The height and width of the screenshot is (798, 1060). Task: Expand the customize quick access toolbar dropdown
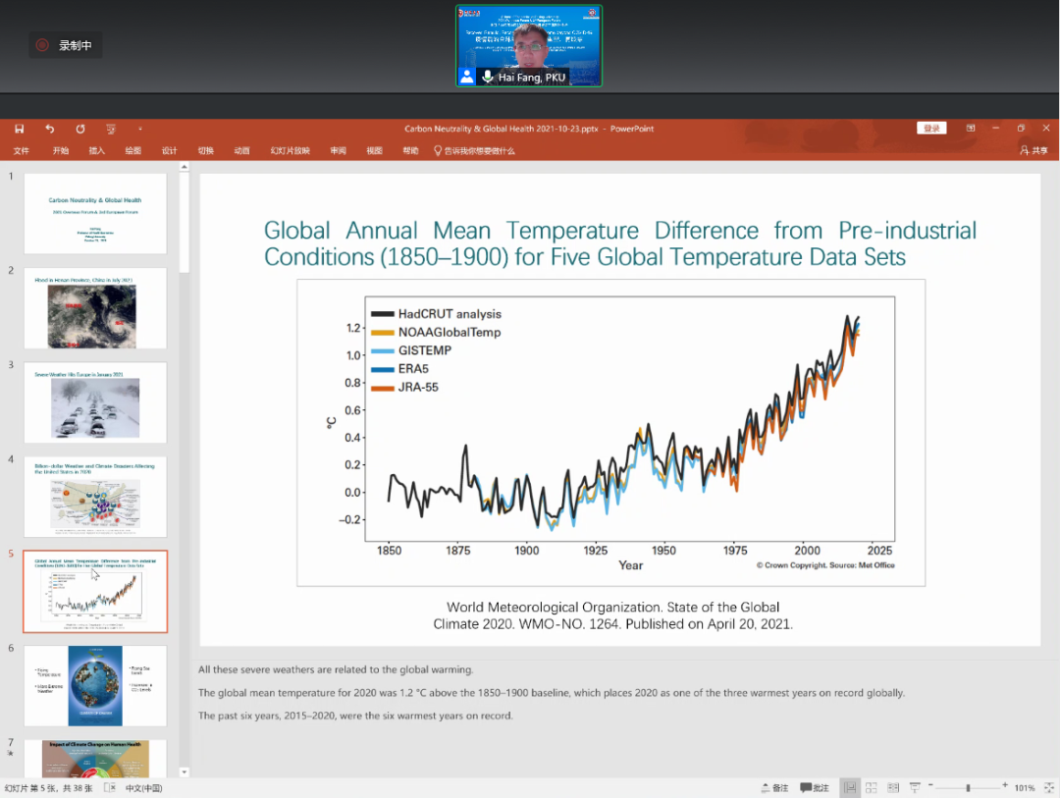[139, 129]
